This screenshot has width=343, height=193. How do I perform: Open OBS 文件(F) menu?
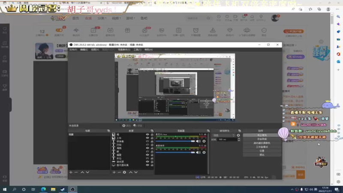(73, 50)
